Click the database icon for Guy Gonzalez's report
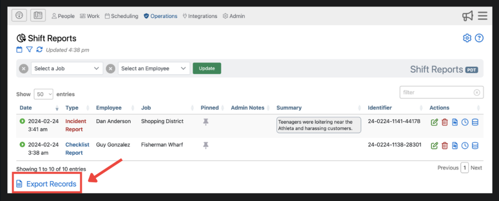 coord(475,146)
